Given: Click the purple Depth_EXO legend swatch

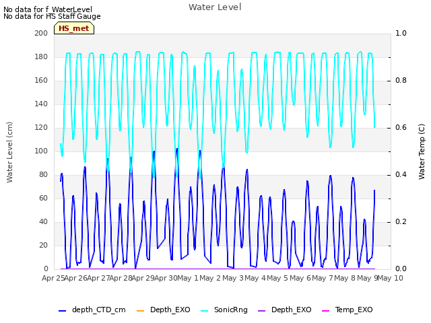Looking at the screenshot, I should pyautogui.click(x=262, y=311).
